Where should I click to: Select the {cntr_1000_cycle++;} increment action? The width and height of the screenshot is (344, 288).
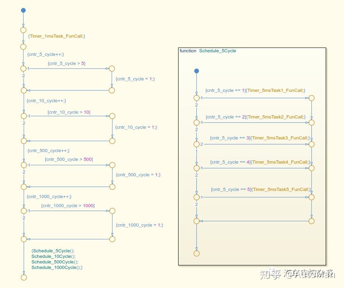pos(49,196)
